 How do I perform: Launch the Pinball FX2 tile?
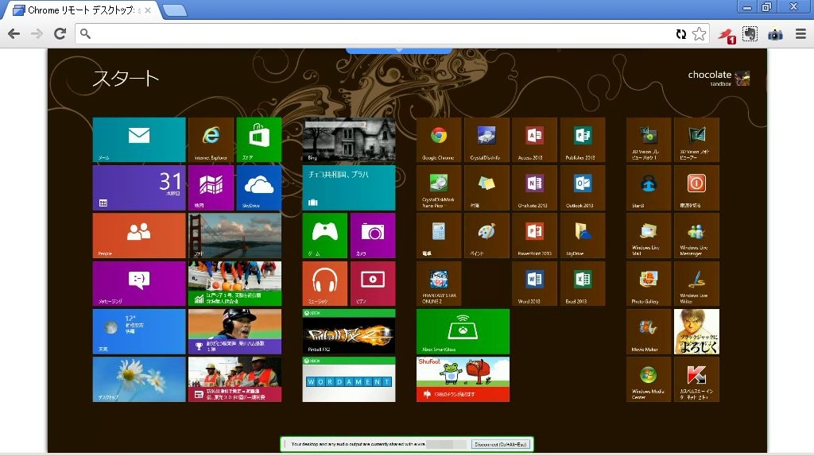pyautogui.click(x=349, y=331)
